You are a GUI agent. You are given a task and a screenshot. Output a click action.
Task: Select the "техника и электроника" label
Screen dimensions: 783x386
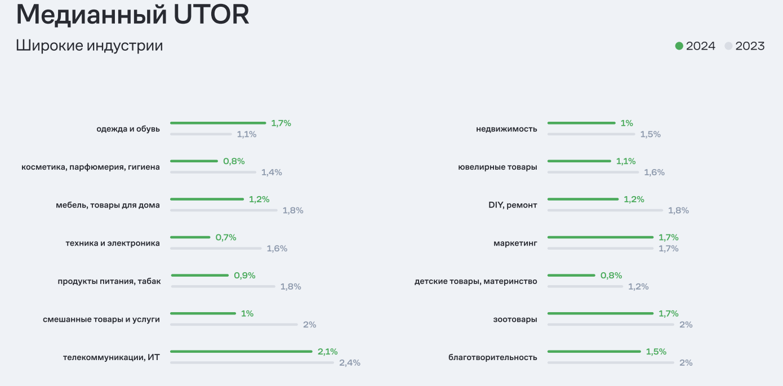click(x=113, y=243)
